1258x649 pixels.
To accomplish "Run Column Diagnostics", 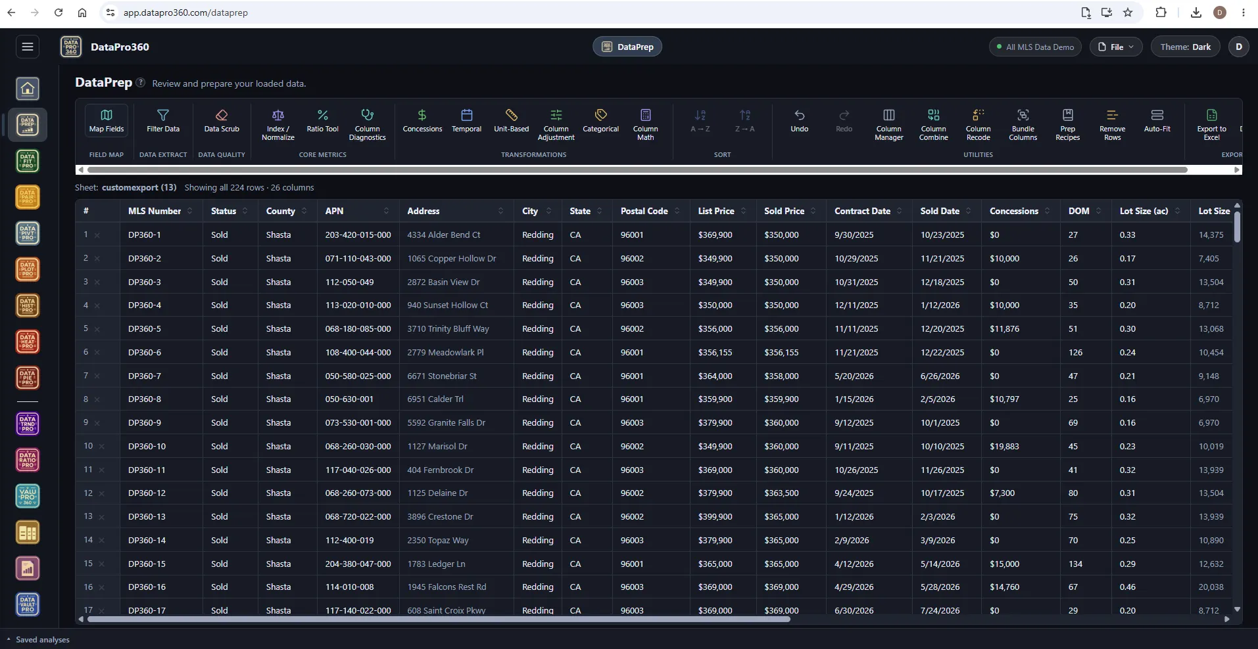I will 368,125.
